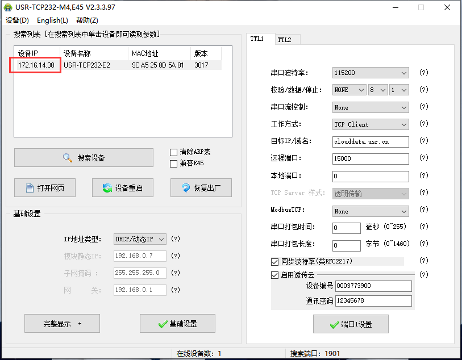Click the help (?) next to 串口波特率

423,73
